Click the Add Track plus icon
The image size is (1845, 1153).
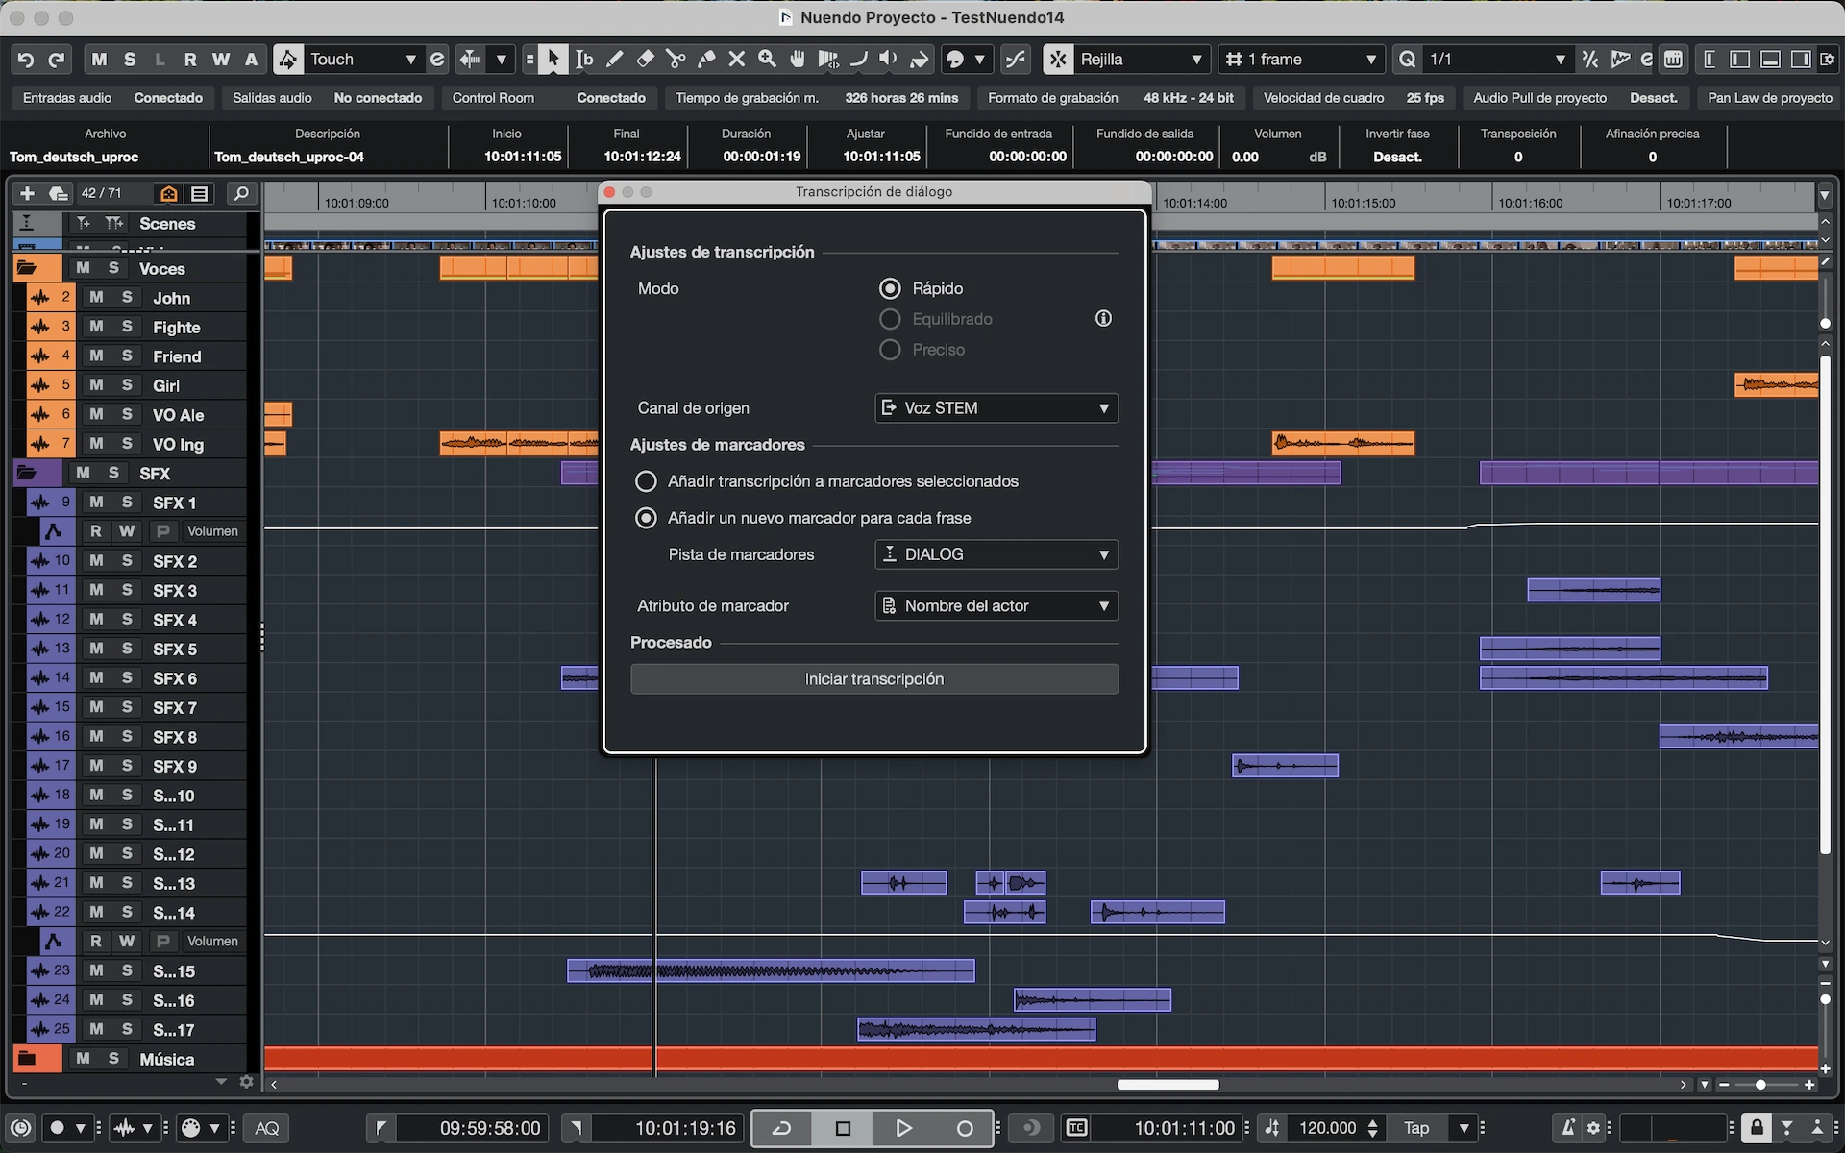27,193
